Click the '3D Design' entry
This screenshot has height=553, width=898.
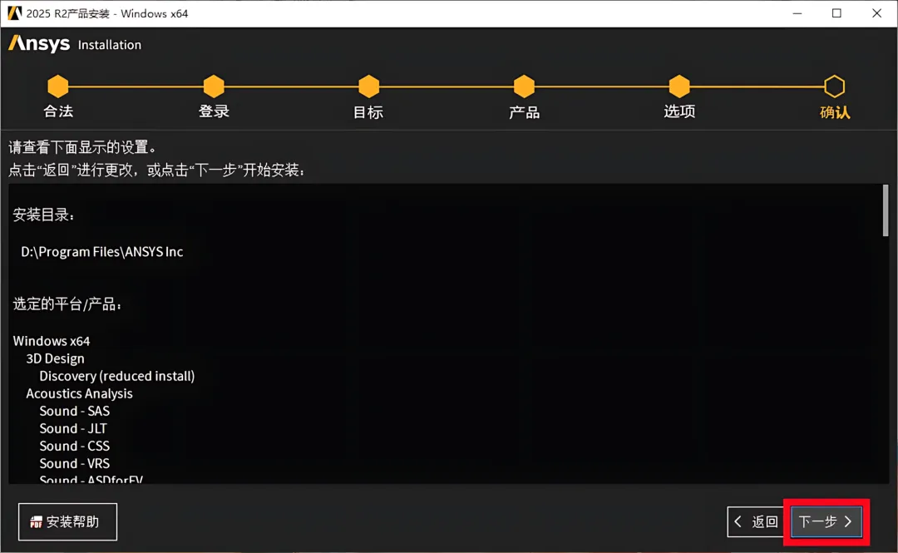coord(55,358)
